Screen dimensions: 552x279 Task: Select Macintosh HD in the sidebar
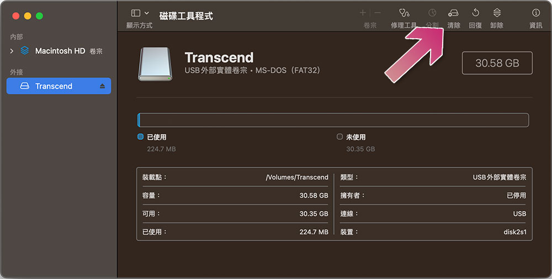[60, 51]
